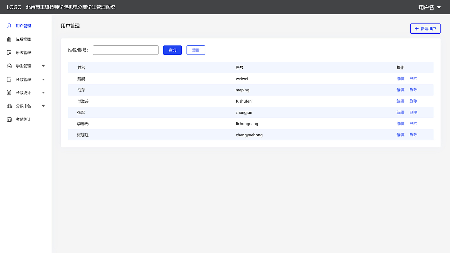The width and height of the screenshot is (450, 253).
Task: Click the 考勤统计 calendar icon
Action: pyautogui.click(x=9, y=119)
